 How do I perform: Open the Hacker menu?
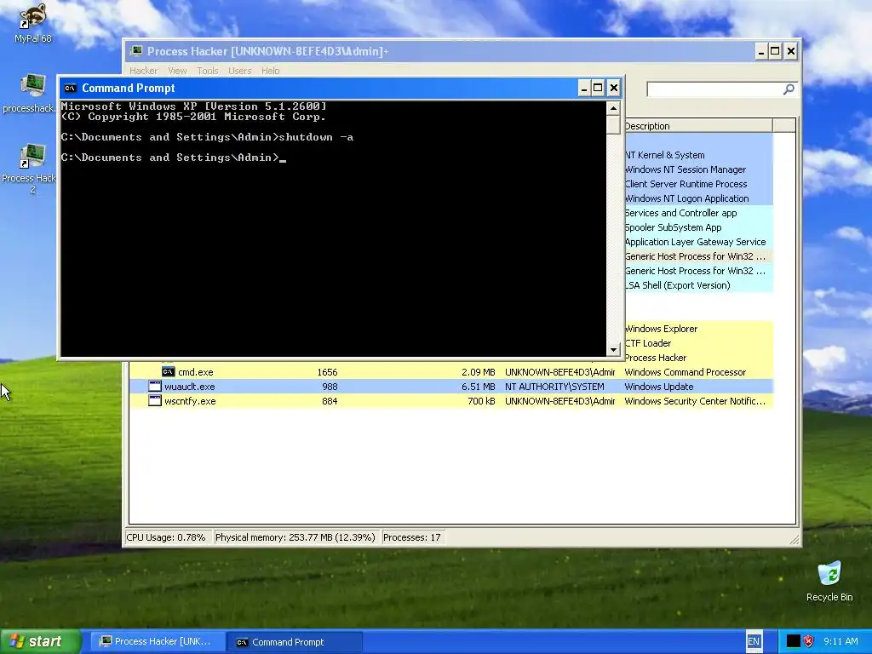tap(143, 71)
